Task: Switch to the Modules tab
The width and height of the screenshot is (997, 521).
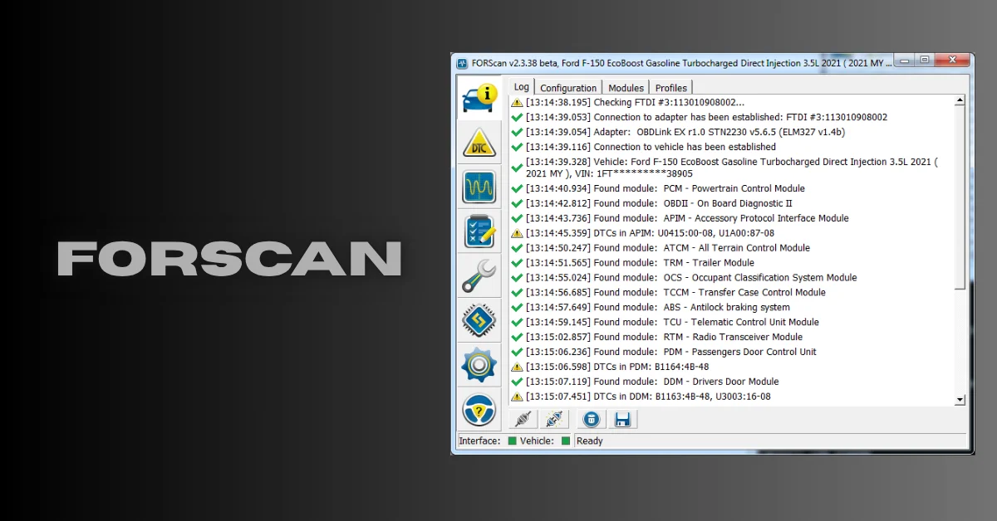Action: [x=626, y=88]
